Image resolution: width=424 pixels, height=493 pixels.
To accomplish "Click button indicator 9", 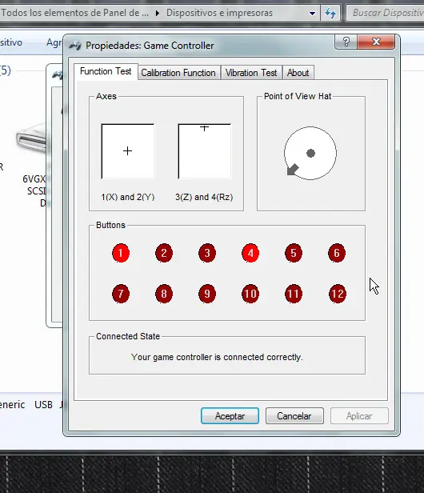I will (x=207, y=294).
